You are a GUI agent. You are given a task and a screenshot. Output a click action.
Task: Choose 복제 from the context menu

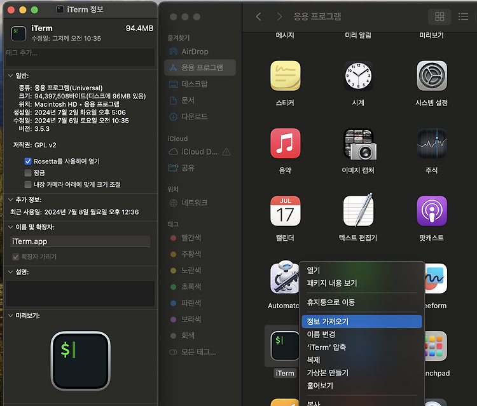point(362,360)
